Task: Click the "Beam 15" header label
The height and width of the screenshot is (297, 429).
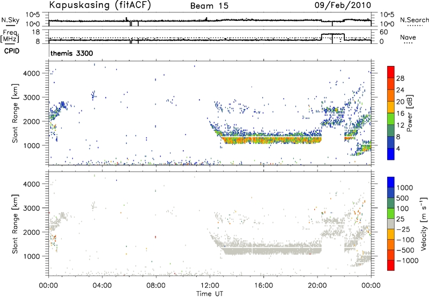Action: (209, 6)
